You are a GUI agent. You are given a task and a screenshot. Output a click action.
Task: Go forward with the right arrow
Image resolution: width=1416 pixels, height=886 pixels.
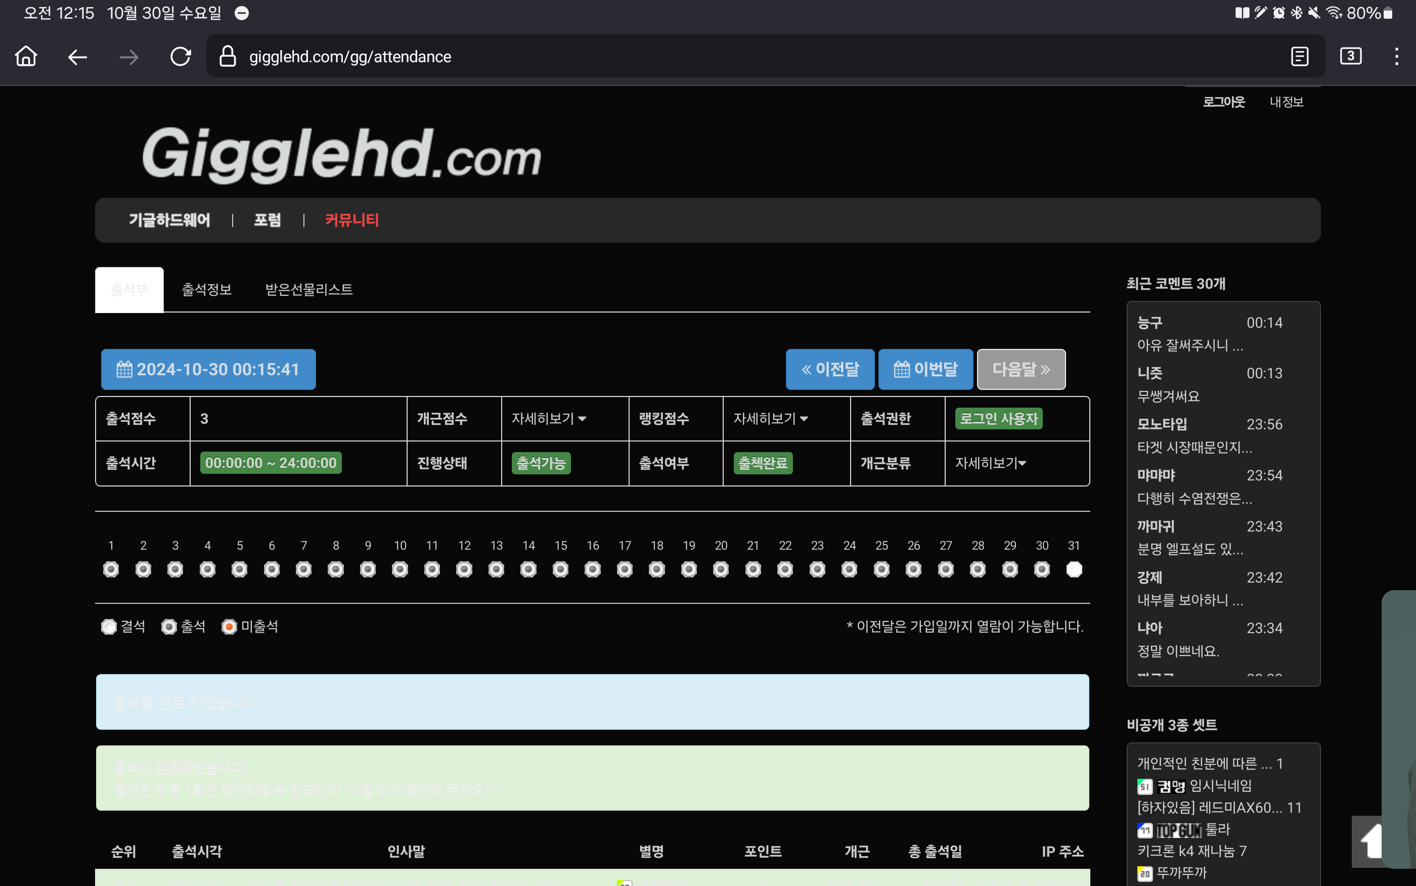click(x=129, y=57)
